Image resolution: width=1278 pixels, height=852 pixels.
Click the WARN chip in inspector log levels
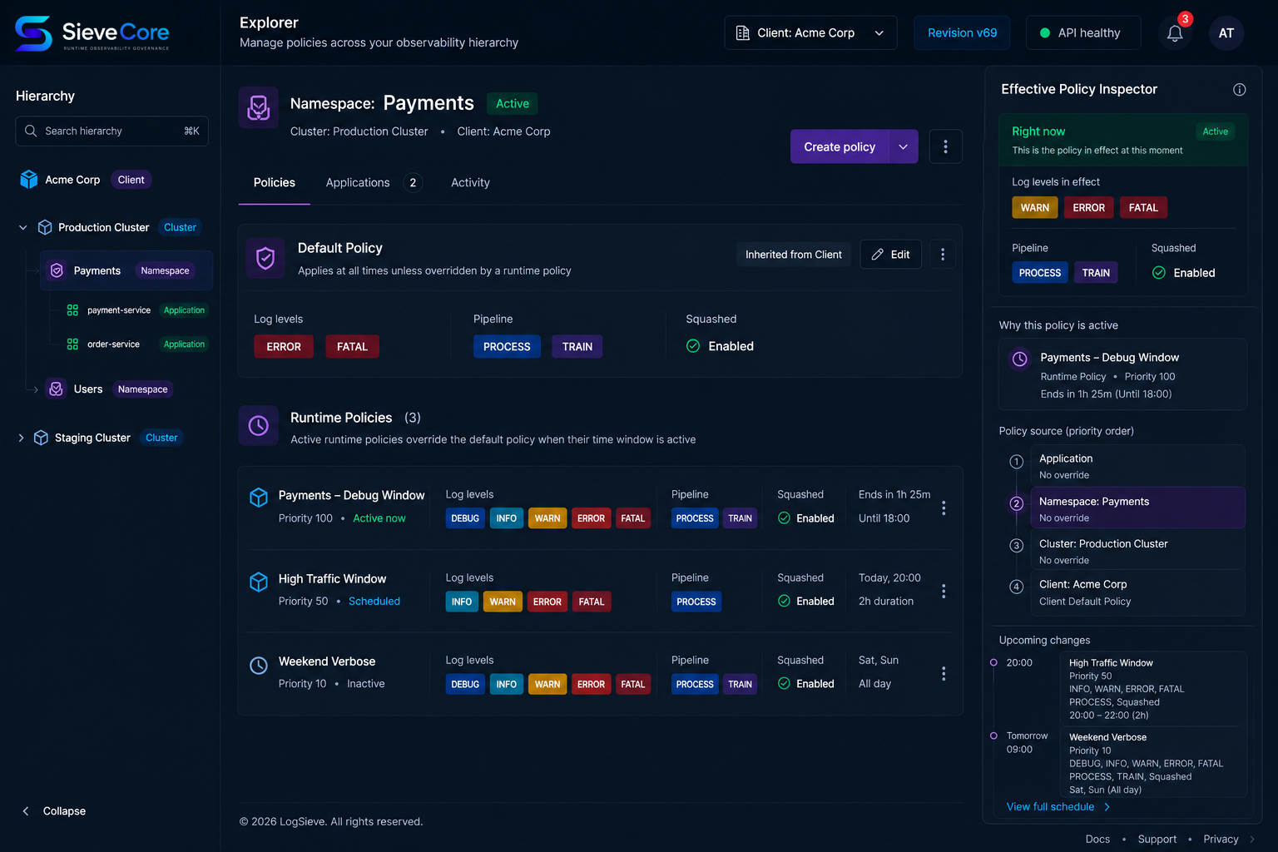coord(1035,208)
